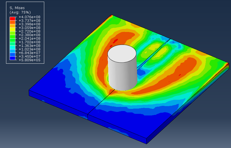The height and width of the screenshot is (148, 231).
Task: Click the "(Avg: 75%)" legend label
Action: (20, 12)
